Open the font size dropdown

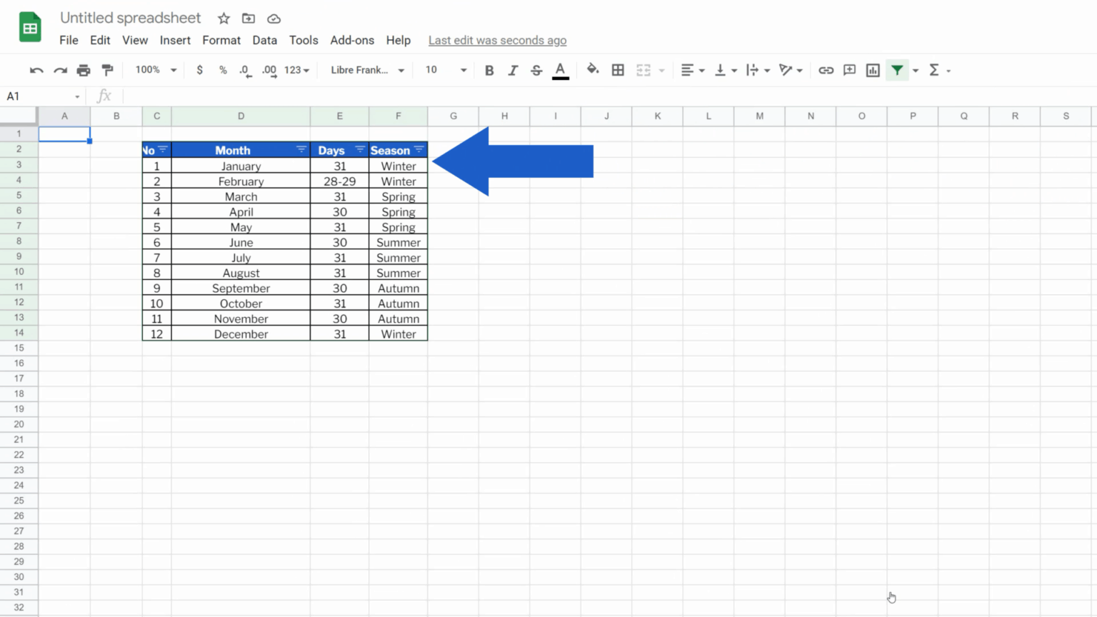(x=444, y=70)
